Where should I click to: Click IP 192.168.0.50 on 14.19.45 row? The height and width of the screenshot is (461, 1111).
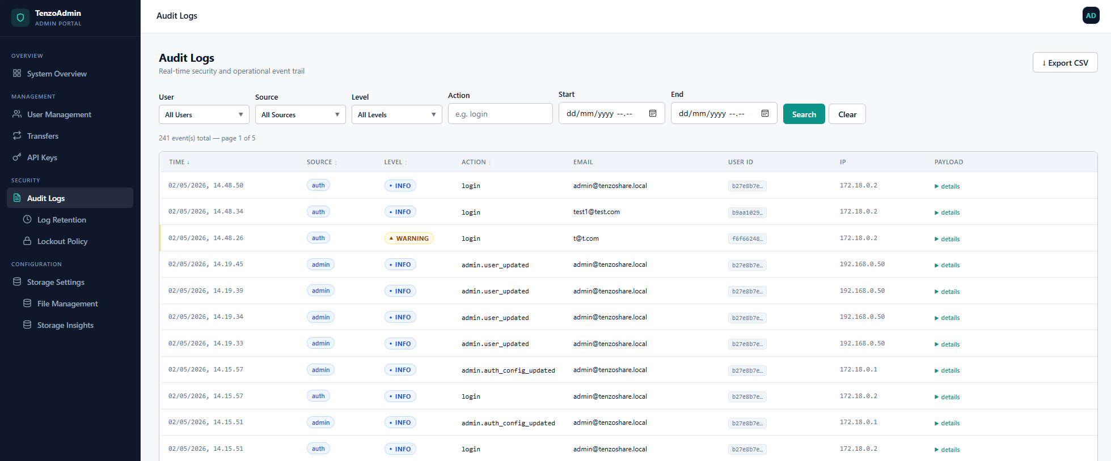tap(862, 264)
